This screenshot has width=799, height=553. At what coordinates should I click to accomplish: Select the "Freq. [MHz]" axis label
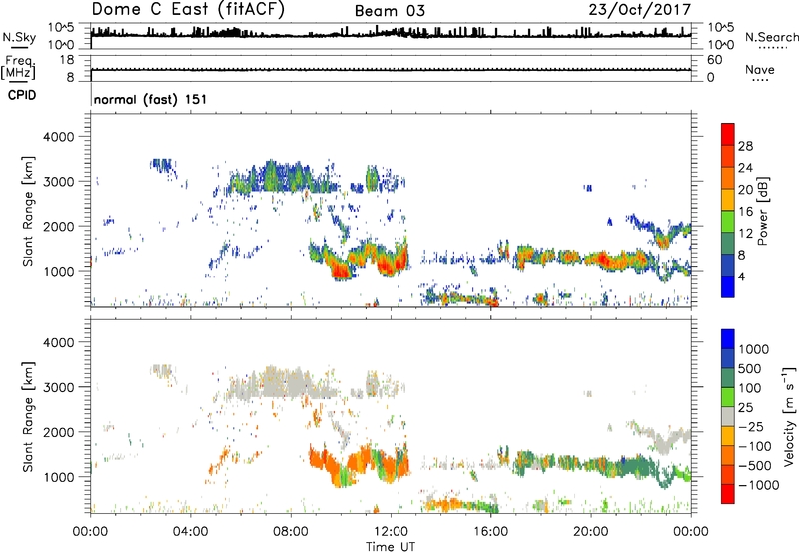(18, 67)
